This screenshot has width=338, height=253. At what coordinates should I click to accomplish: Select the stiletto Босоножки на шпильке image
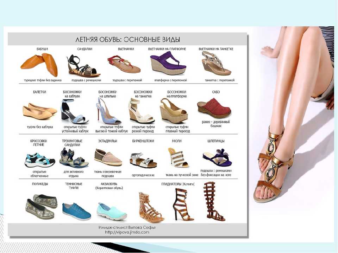[x=108, y=111]
